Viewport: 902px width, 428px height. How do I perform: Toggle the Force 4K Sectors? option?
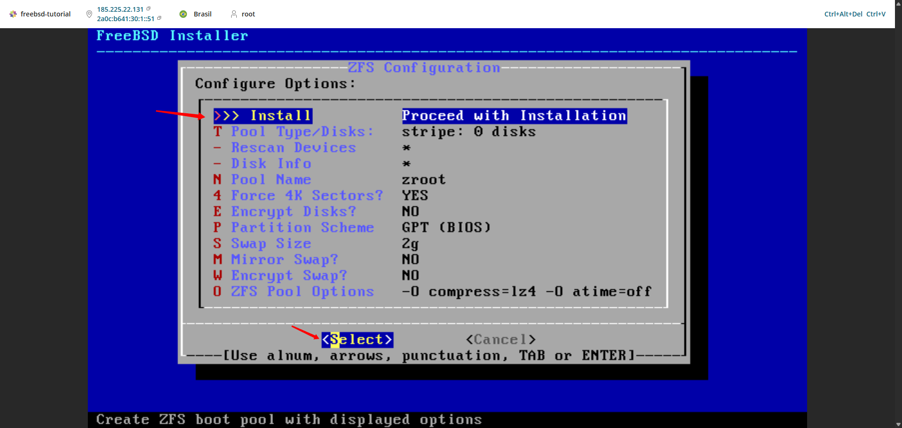[298, 195]
